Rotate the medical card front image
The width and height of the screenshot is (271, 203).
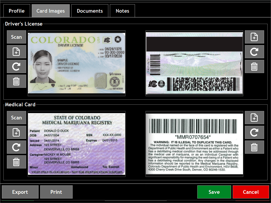tap(16, 147)
